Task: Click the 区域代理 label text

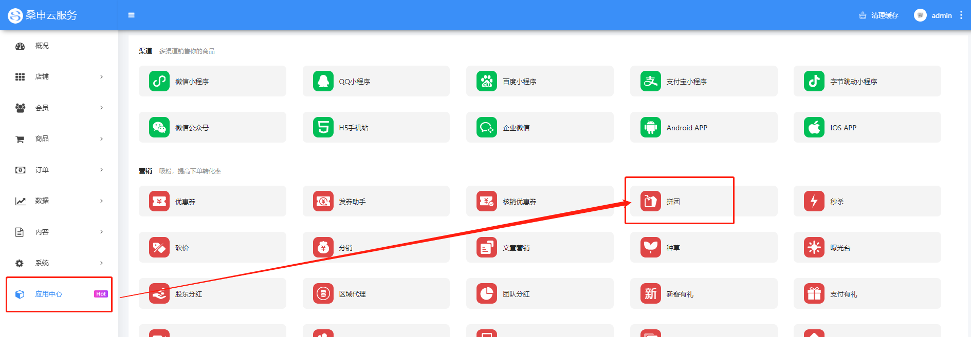Action: point(352,294)
